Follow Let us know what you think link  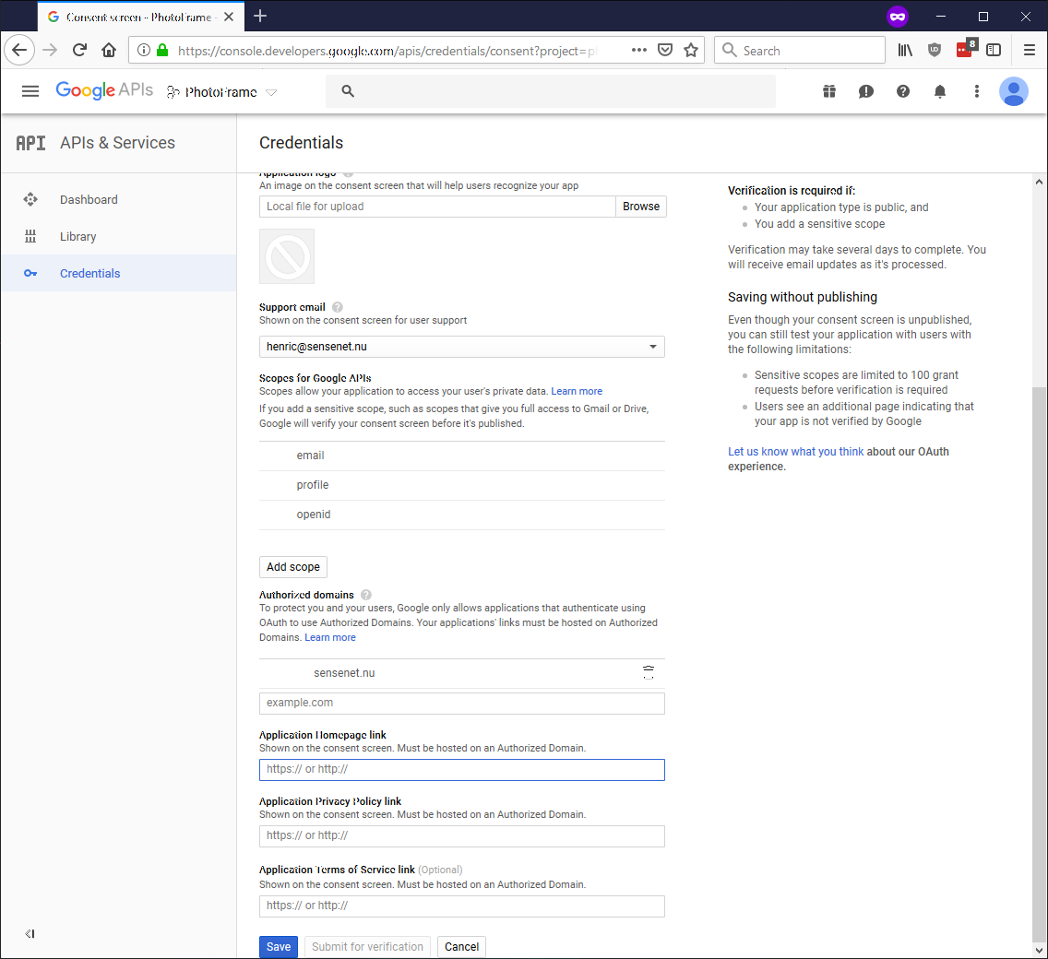tap(795, 452)
